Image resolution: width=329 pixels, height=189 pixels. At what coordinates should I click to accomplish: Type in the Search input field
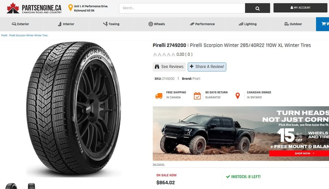click(182, 8)
